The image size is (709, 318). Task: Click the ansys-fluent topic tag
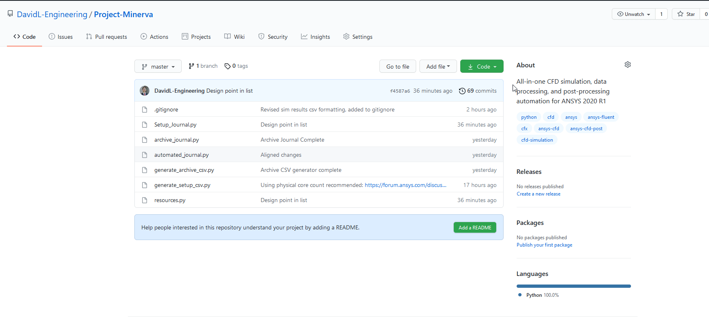tap(601, 117)
